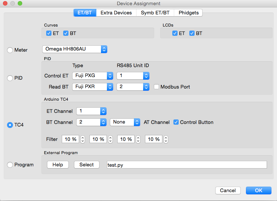Open the AT Channel None dropdown

click(125, 122)
